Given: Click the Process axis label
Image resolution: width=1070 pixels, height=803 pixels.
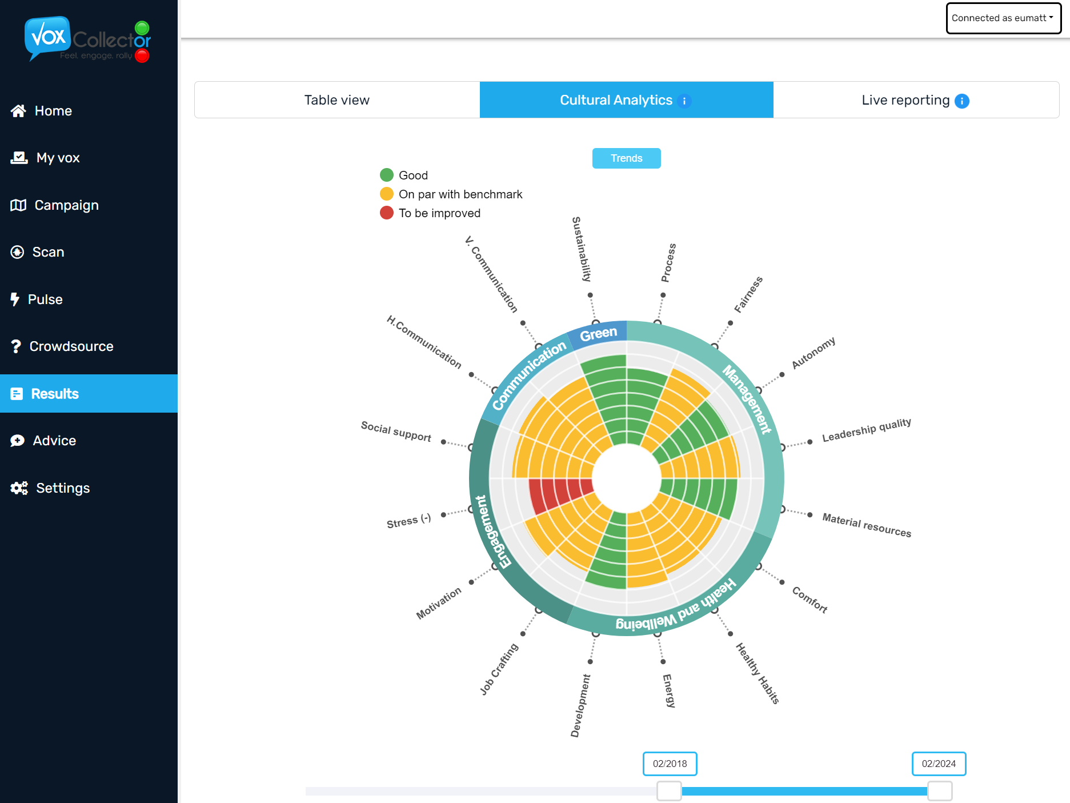Looking at the screenshot, I should point(669,263).
